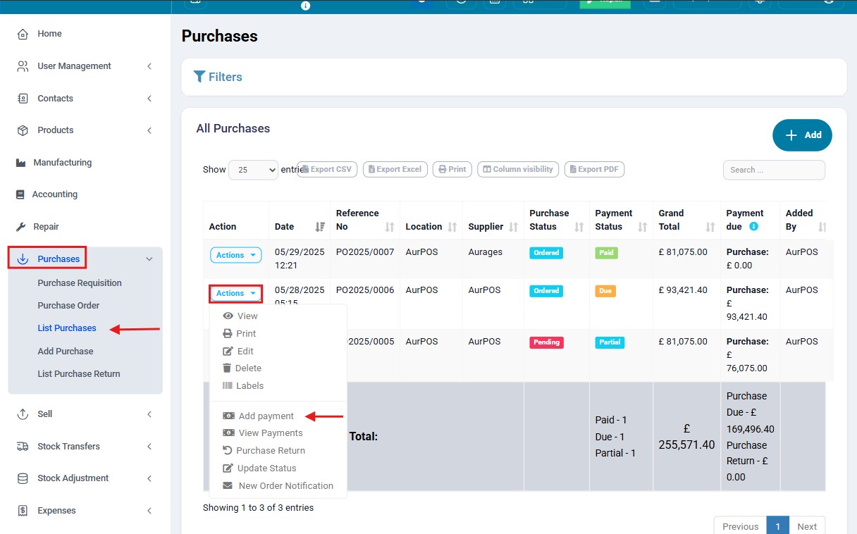Click reference number PO2025/0007
857x534 pixels.
pos(365,252)
